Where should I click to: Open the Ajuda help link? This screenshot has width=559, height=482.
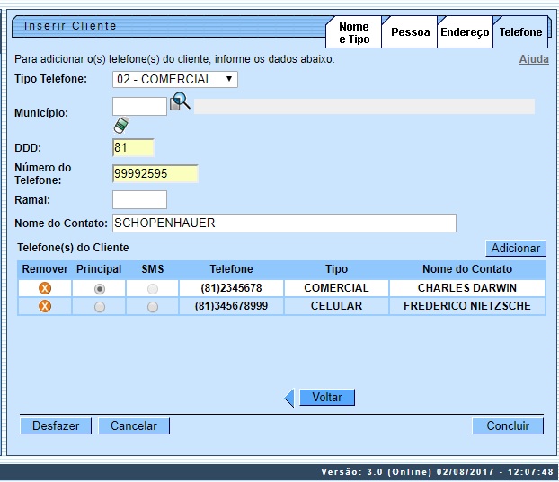[x=534, y=59]
